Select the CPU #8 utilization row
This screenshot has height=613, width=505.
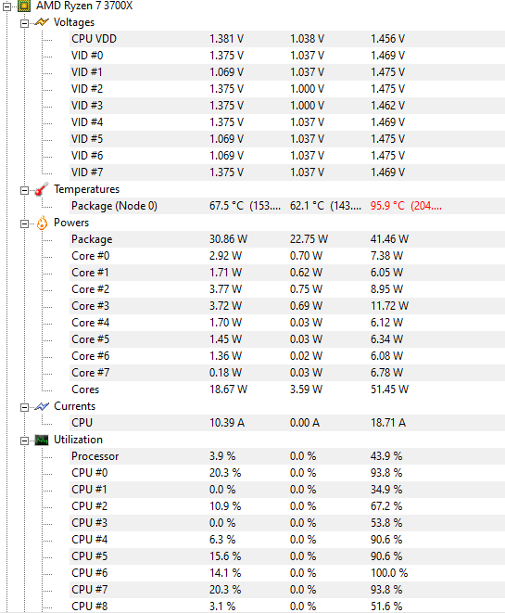pos(286,606)
